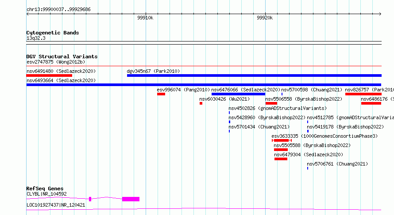Click the nsv6493664 (Sedlazeck2020) text label

pyautogui.click(x=61, y=80)
